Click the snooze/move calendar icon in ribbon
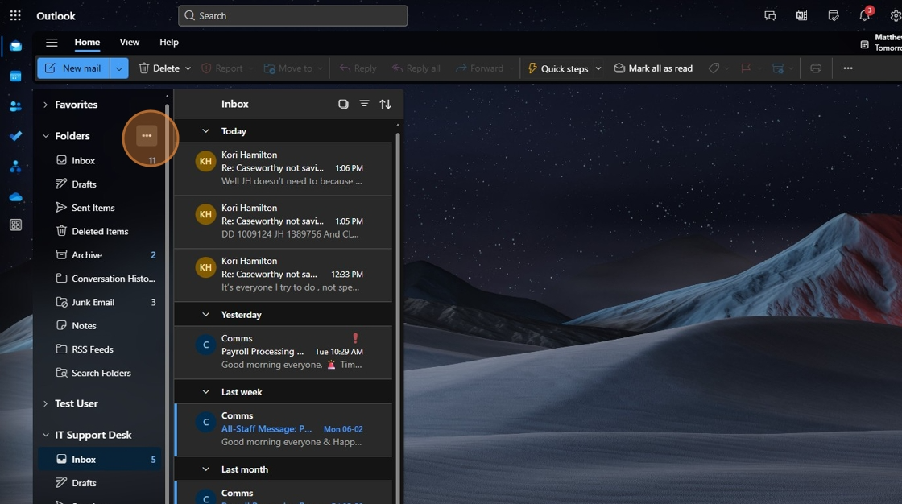Screen dimensions: 902x504 tap(778, 68)
